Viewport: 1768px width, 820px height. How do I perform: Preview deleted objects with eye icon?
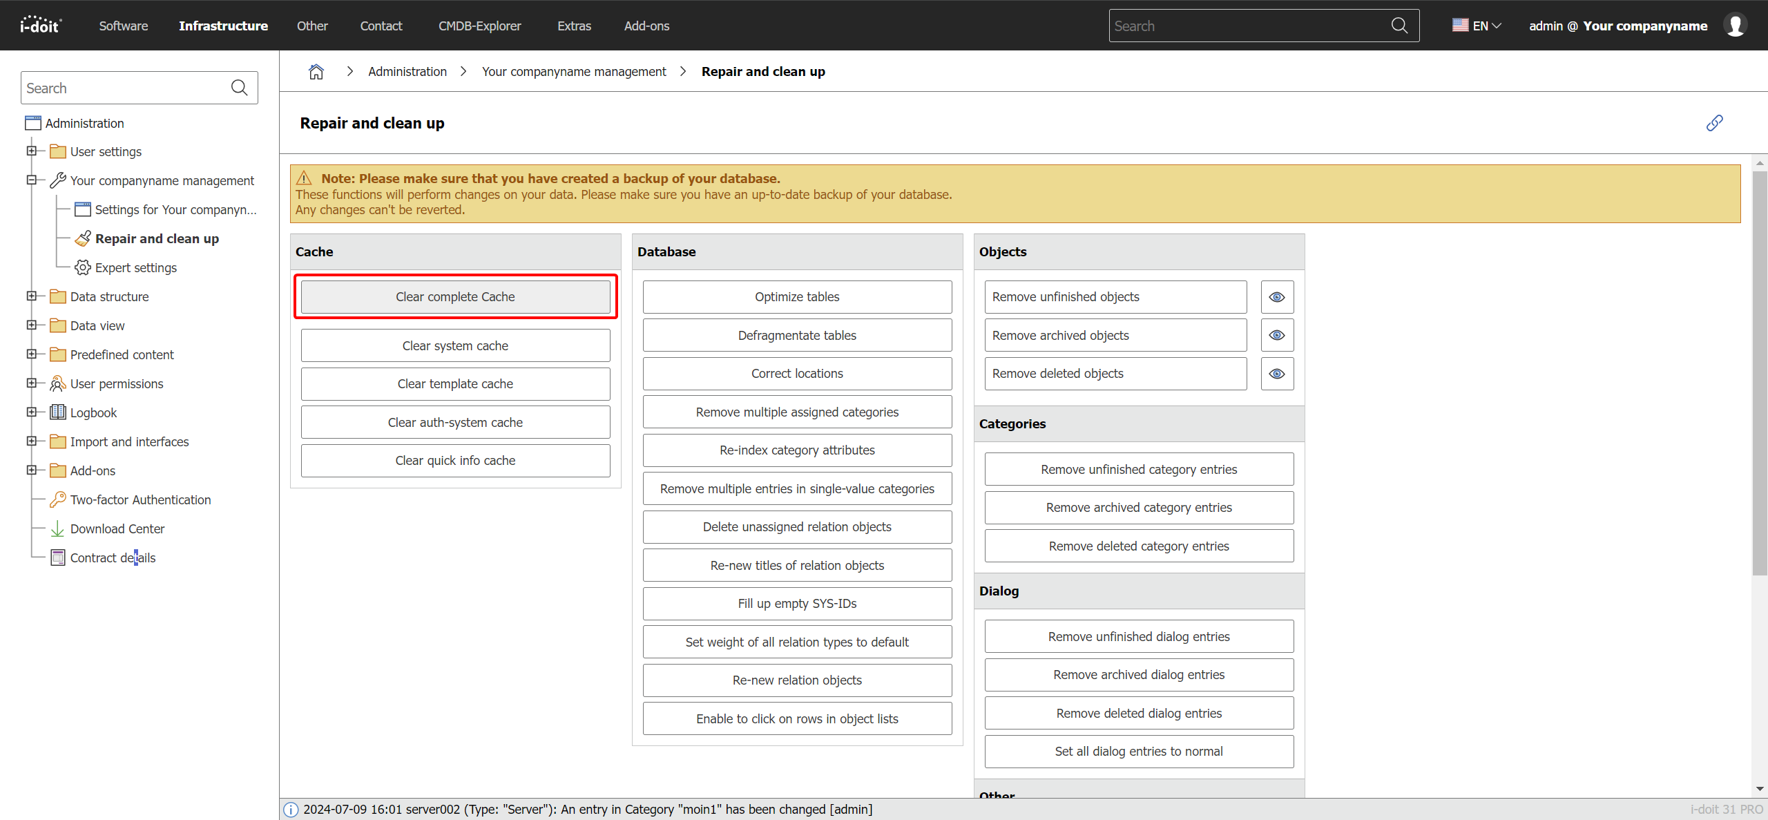[x=1277, y=374]
